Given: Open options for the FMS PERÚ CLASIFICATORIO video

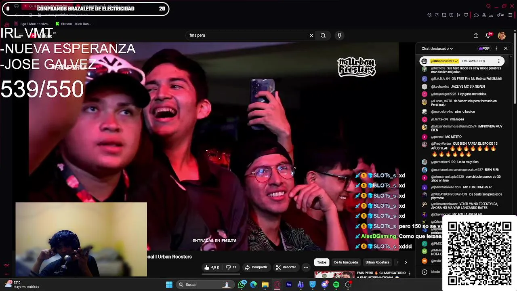Looking at the screenshot, I should tap(410, 274).
